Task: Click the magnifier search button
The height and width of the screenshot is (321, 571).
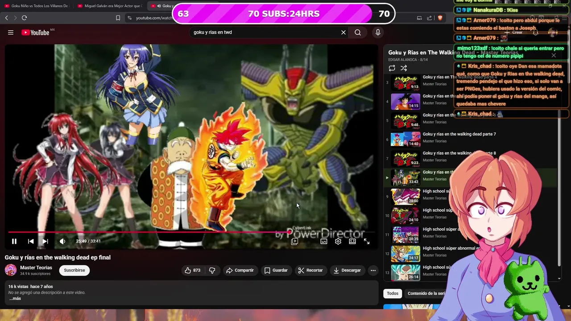Action: coord(358,32)
